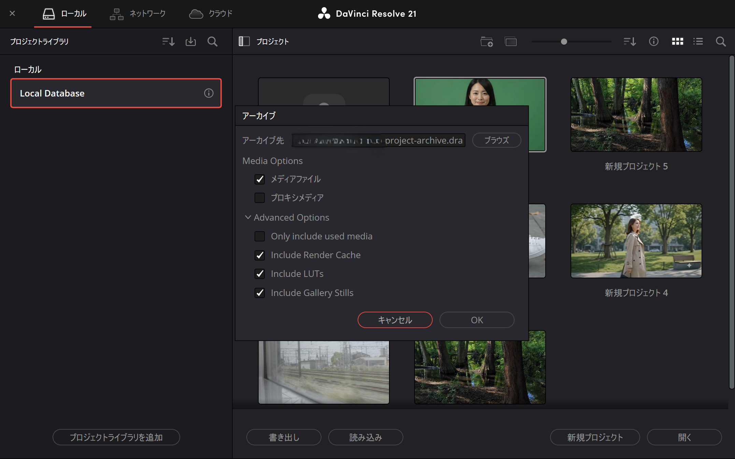This screenshot has width=735, height=459.
Task: Click the project thumbnail view icon
Action: [511, 42]
